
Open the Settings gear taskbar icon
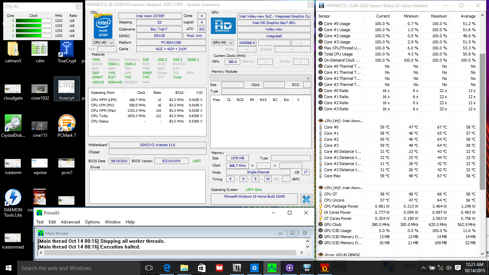click(255, 267)
